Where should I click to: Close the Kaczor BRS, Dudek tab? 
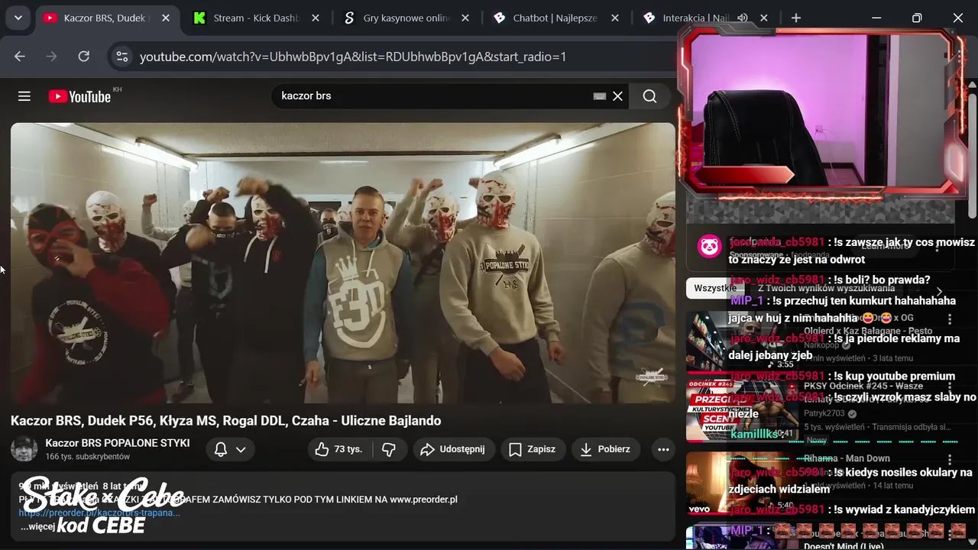click(166, 18)
